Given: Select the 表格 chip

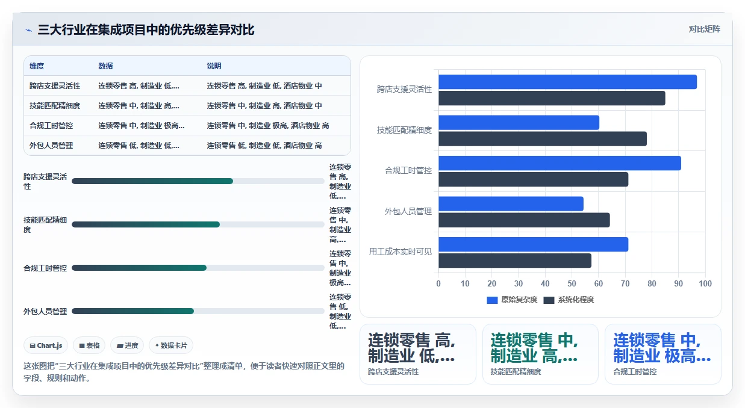Looking at the screenshot, I should [x=89, y=345].
